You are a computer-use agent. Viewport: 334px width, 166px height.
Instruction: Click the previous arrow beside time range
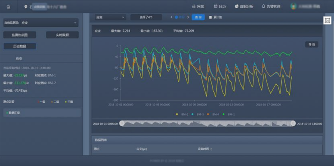(171, 17)
